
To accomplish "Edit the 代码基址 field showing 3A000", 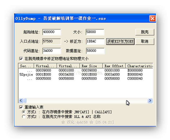I will click(52, 51).
